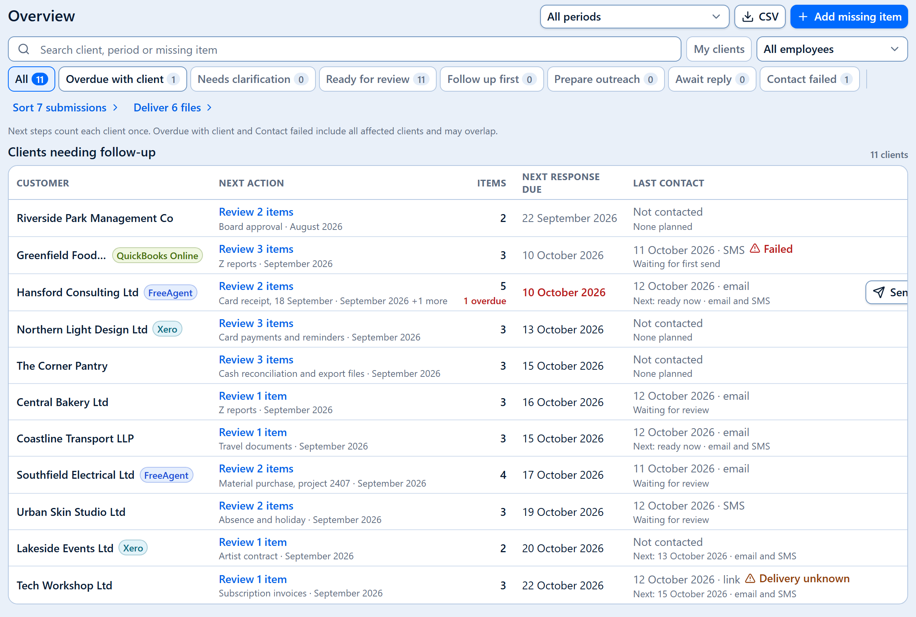Select the Needs clarification tab

coord(253,79)
